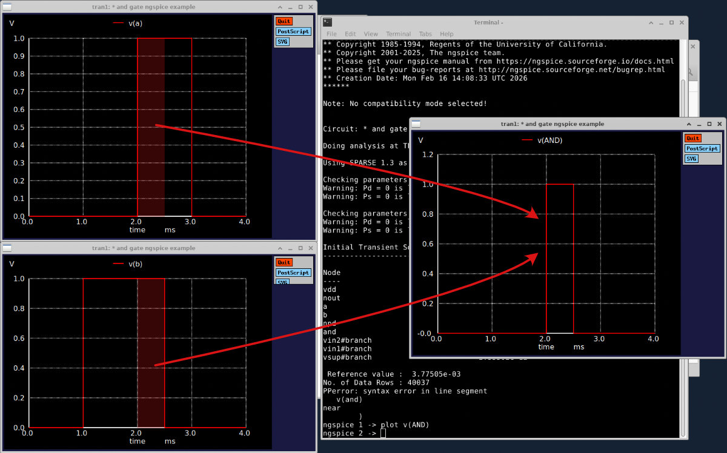This screenshot has width=727, height=453.
Task: Open the View menu in Terminal
Action: 371,34
